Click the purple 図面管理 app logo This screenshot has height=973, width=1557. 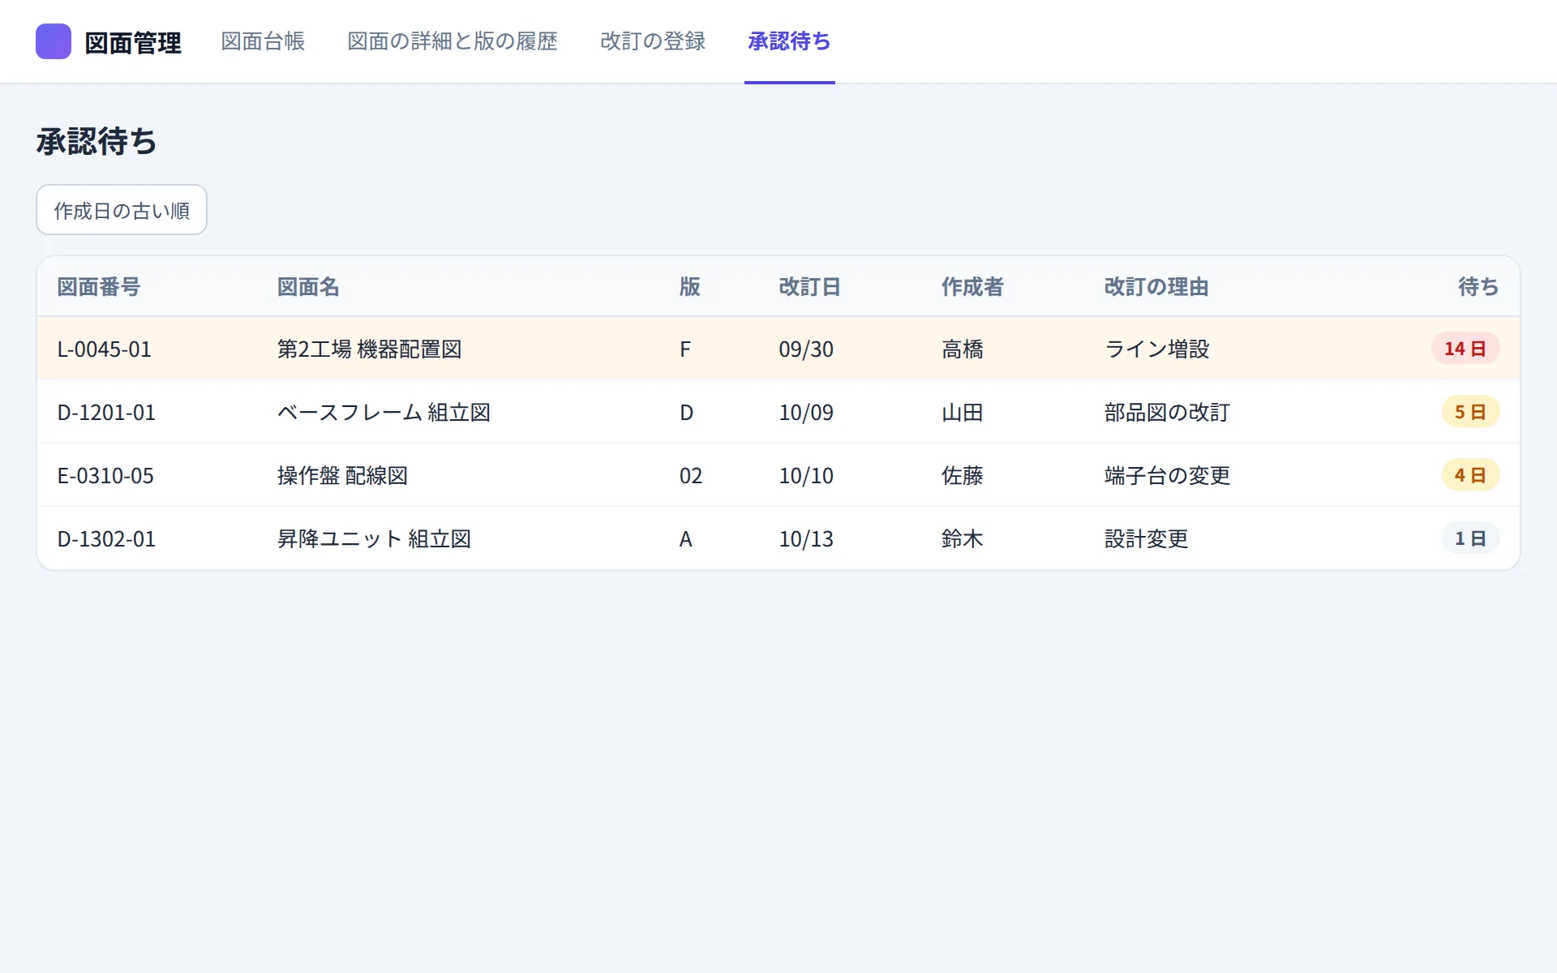pos(54,41)
